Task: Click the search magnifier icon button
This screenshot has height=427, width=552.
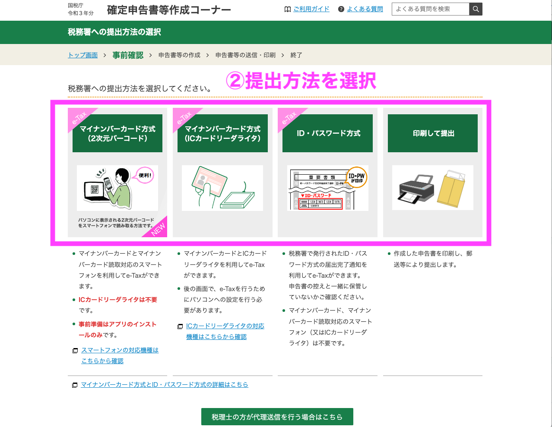Action: click(476, 9)
